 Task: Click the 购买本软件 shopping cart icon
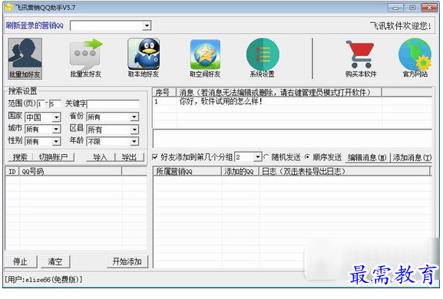361,59
